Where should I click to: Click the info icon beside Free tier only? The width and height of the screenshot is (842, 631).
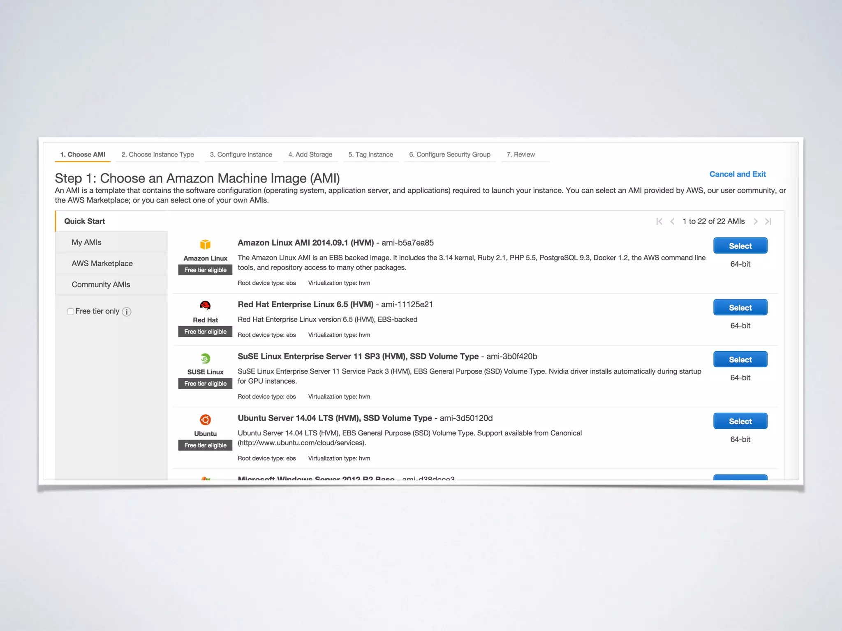point(127,312)
